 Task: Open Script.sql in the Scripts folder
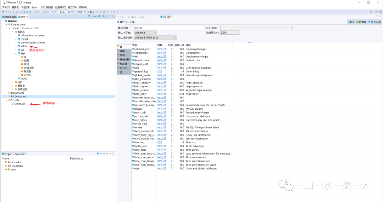click(x=18, y=104)
